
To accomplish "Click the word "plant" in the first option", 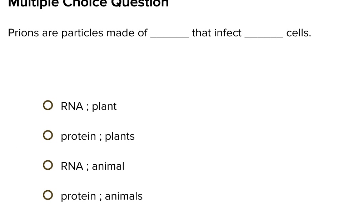I will coord(104,107).
